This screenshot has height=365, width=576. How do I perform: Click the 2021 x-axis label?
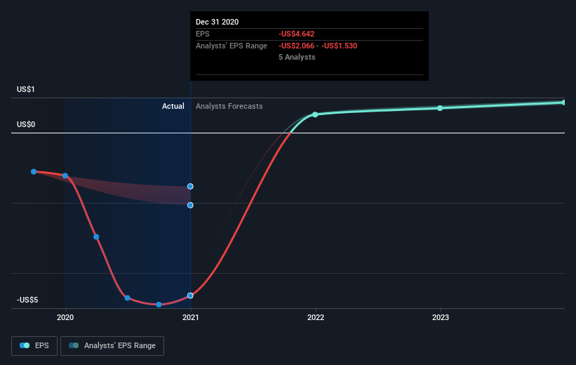coord(190,317)
